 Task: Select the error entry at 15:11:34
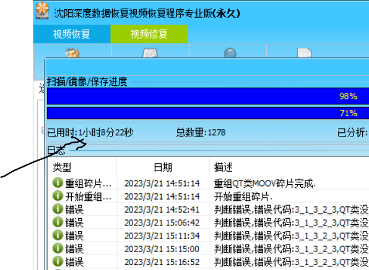tap(209, 236)
